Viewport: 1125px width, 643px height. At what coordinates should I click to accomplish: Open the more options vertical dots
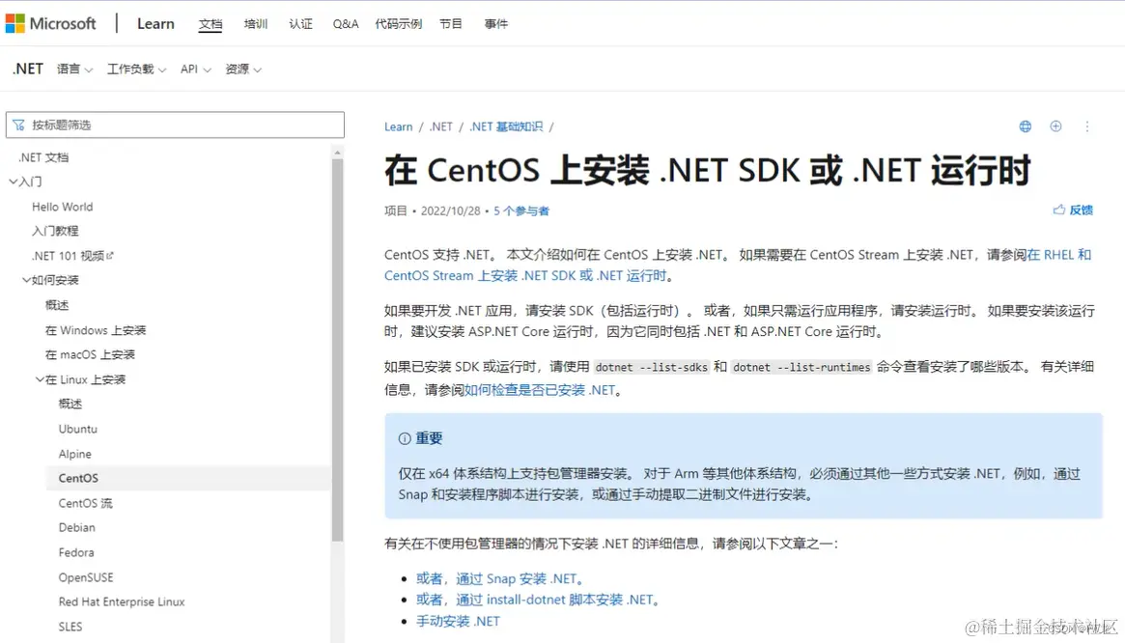point(1087,126)
